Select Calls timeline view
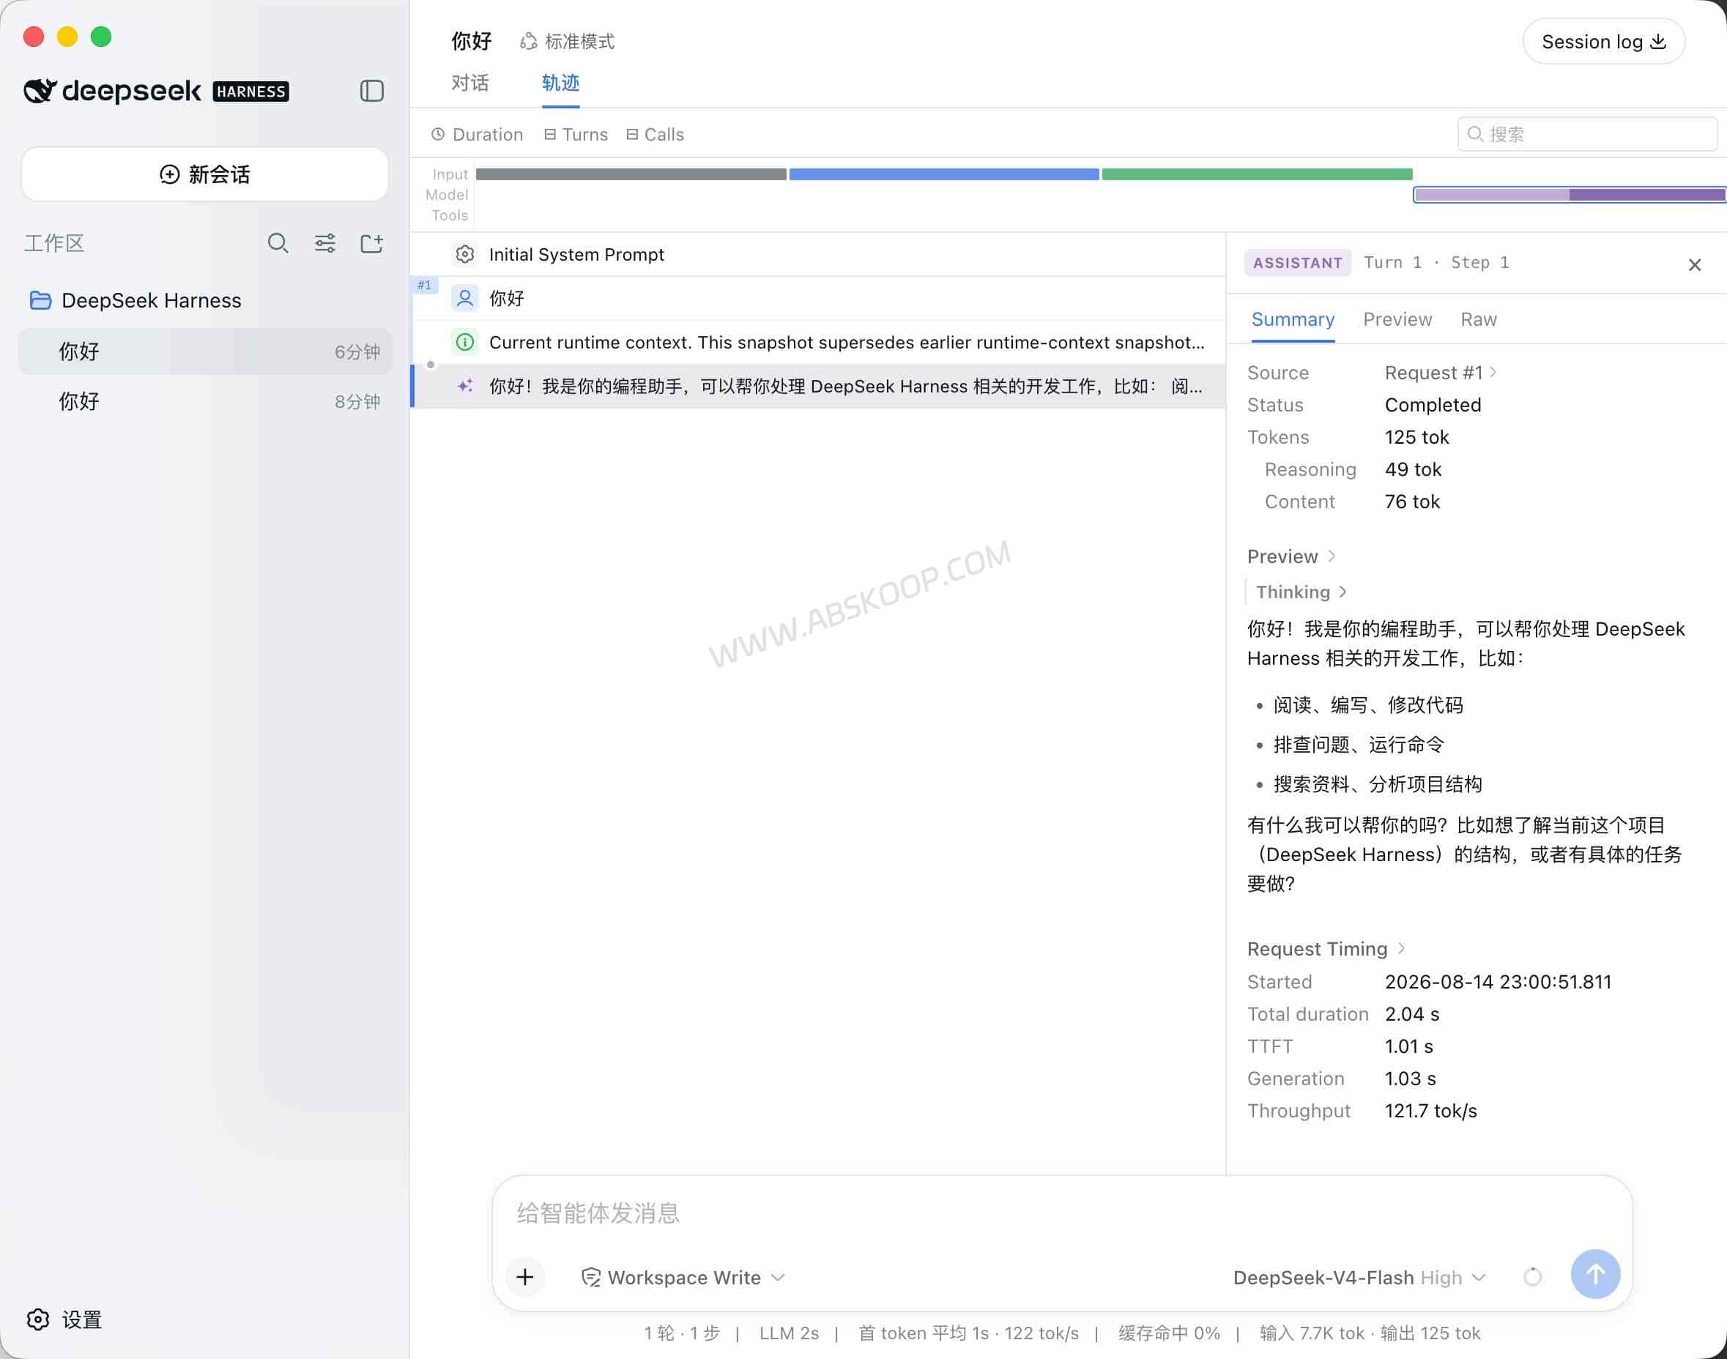This screenshot has height=1359, width=1727. pos(655,135)
